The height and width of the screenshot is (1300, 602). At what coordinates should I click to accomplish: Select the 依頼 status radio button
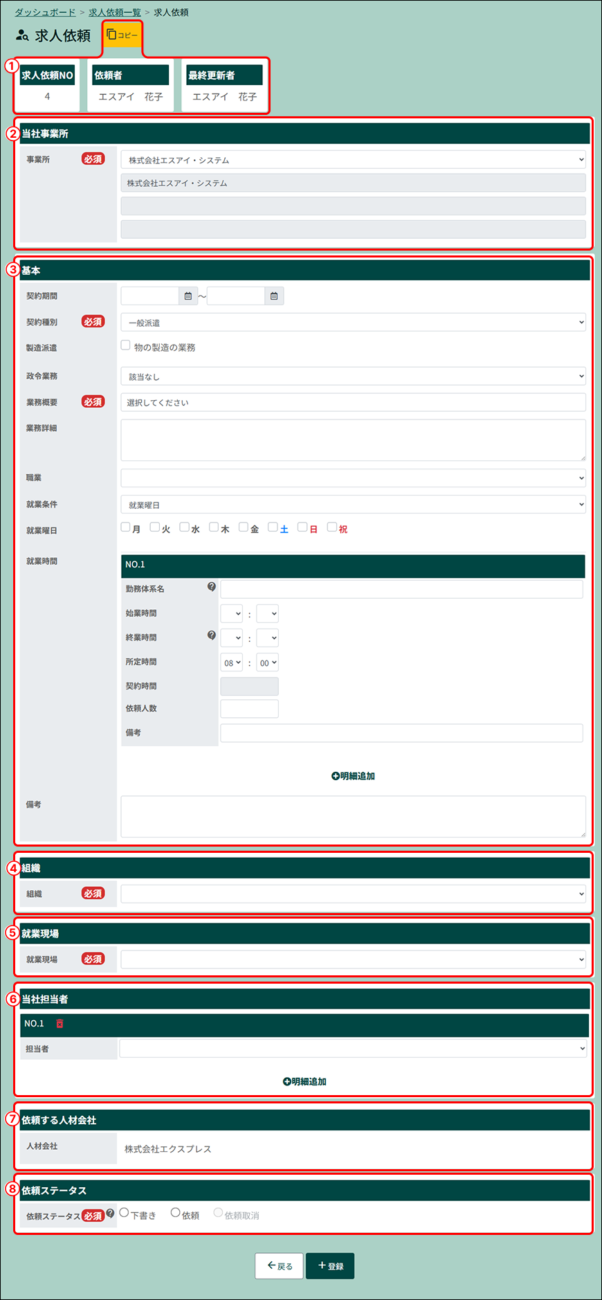pyautogui.click(x=176, y=1213)
